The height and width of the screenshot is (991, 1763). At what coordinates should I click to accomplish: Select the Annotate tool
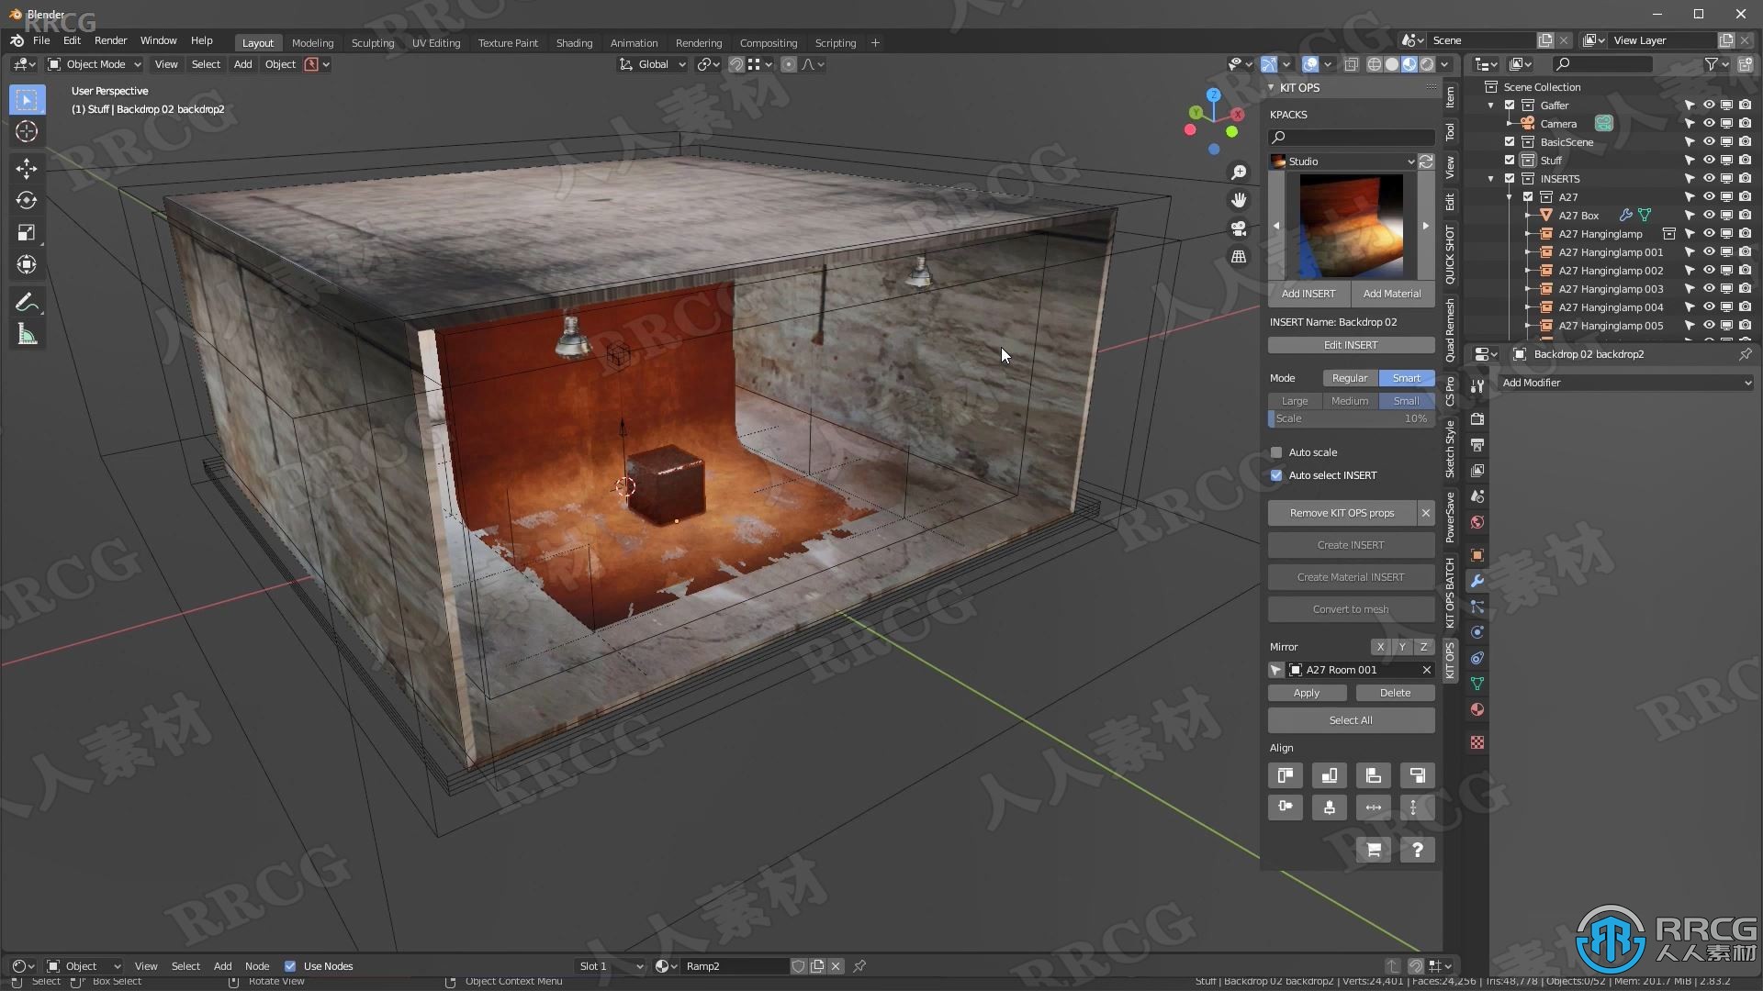[x=27, y=303]
